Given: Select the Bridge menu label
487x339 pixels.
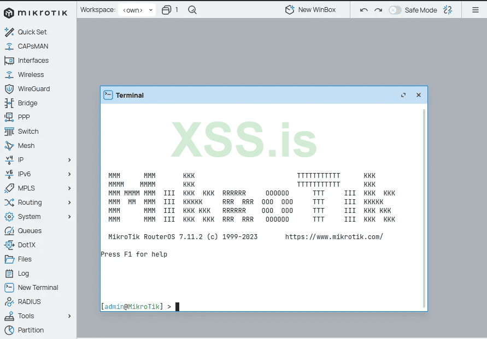Looking at the screenshot, I should (x=28, y=103).
